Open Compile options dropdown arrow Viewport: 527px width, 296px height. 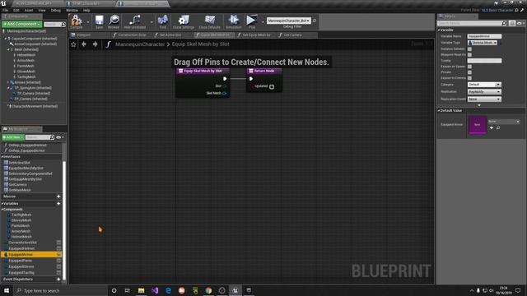[x=88, y=22]
